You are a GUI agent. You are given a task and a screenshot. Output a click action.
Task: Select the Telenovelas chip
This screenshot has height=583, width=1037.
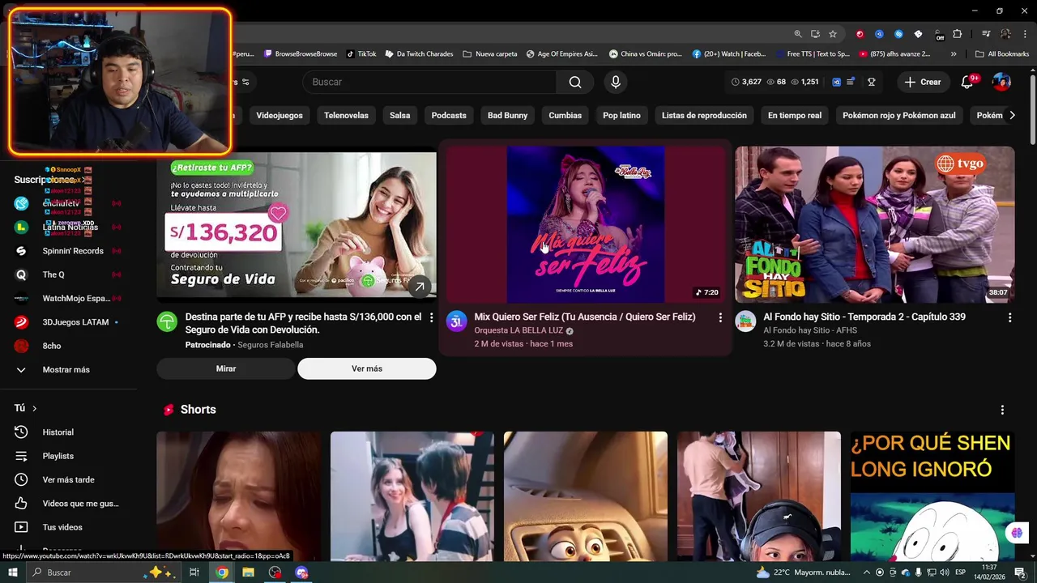(346, 115)
